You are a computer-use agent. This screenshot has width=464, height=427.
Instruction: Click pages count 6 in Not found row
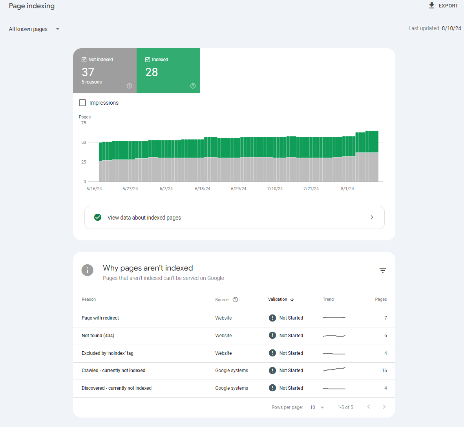coord(385,336)
